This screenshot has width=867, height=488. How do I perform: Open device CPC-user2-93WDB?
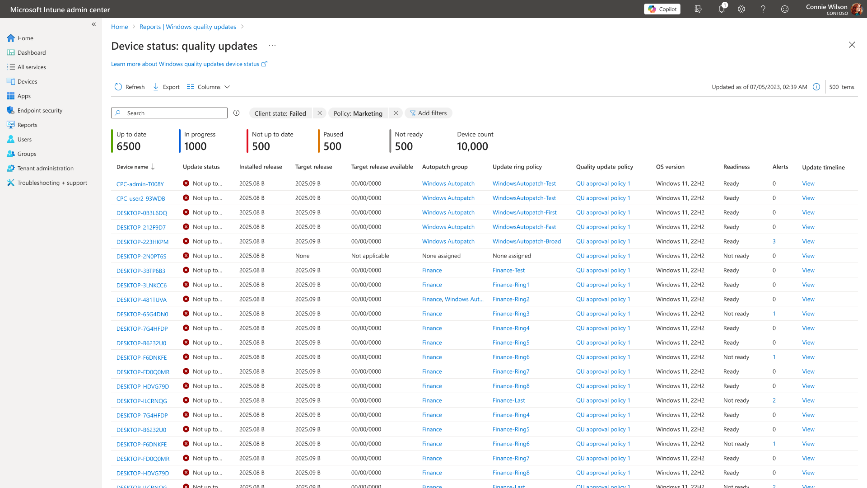[x=141, y=198]
